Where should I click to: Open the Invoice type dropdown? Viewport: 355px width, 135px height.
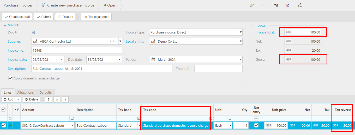pyautogui.click(x=240, y=32)
